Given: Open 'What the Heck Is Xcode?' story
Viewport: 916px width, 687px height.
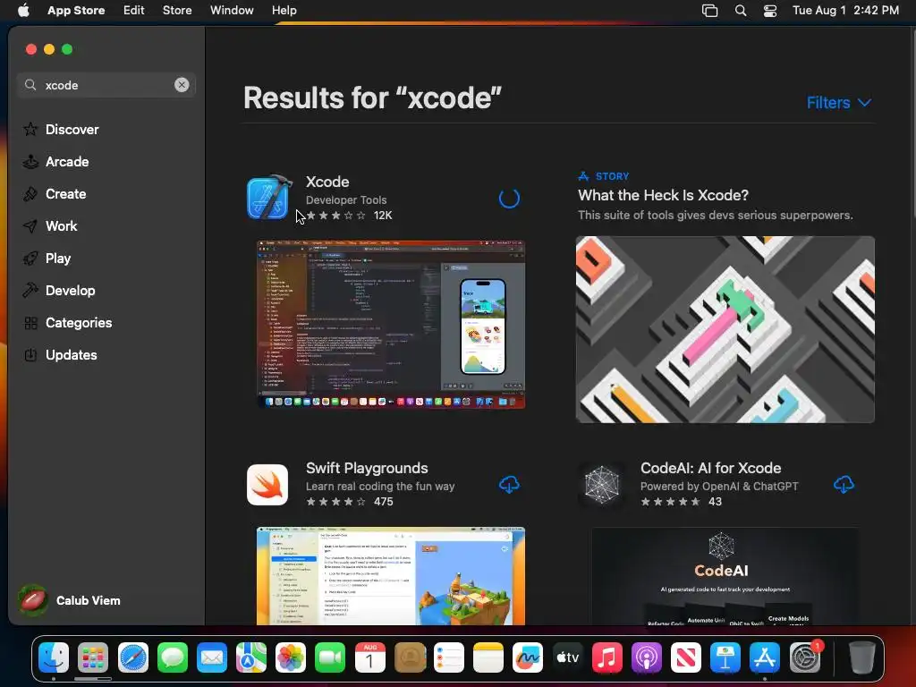Looking at the screenshot, I should (663, 195).
